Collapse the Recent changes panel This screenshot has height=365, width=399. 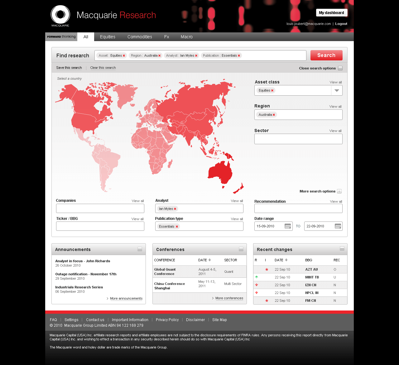tap(342, 249)
